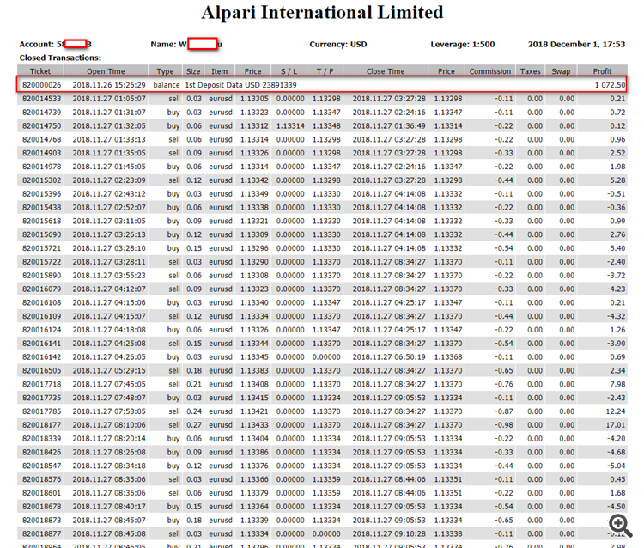
Task: Click profit value 17.01
Action: coord(616,425)
